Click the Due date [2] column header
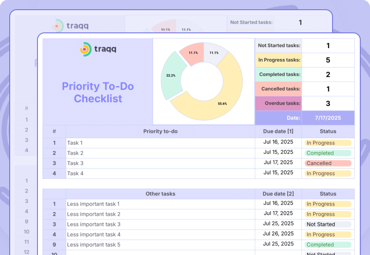Viewport: 370px width, 255px height. (x=278, y=194)
